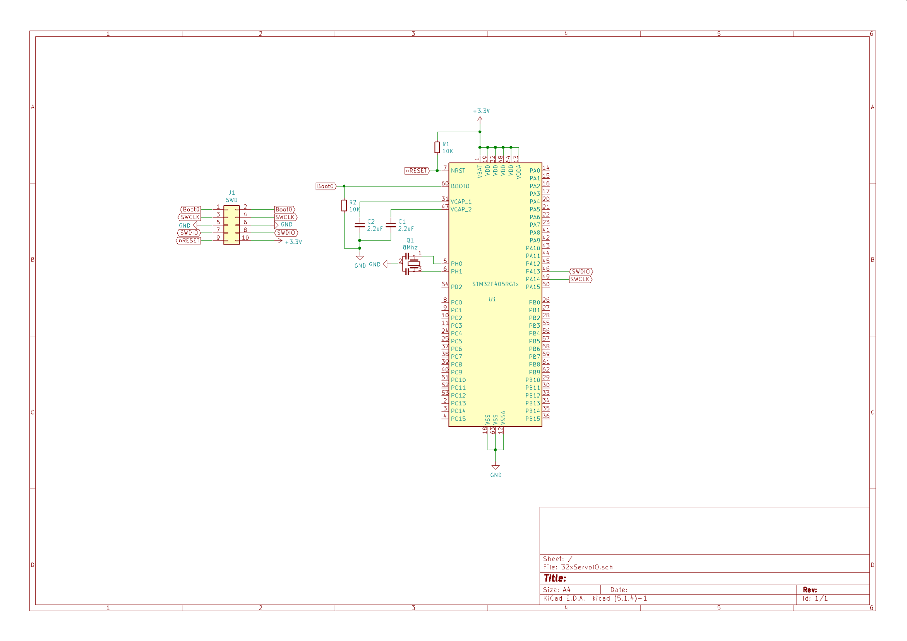Click the VCAP_1 pin 31 on U1
907x641 pixels.
445,200
